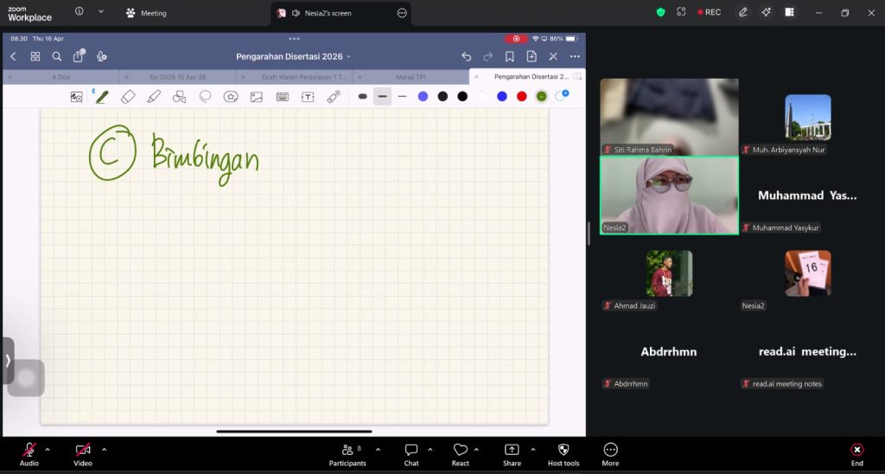Pick the red pen color swatch
The width and height of the screenshot is (885, 474).
[521, 96]
